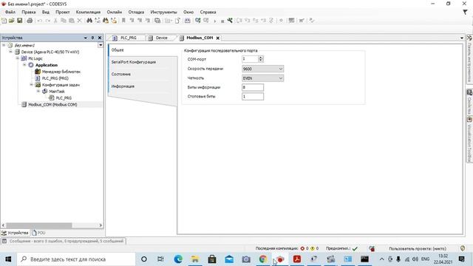473x266 pixels.
Task: Open the Компиляция menu
Action: (88, 12)
